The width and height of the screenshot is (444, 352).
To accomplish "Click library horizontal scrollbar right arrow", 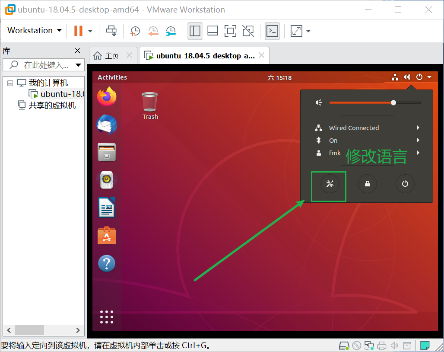I will [x=78, y=330].
